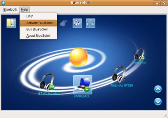Screen dimensions: 168x118
Task: Collapse the open Help menu header
Action: pos(25,10)
